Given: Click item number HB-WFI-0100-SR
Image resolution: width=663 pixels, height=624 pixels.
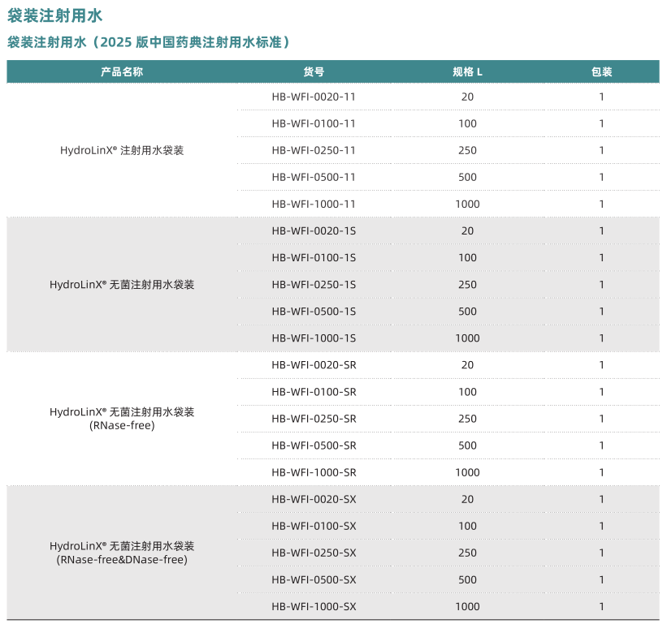Looking at the screenshot, I should point(314,392).
